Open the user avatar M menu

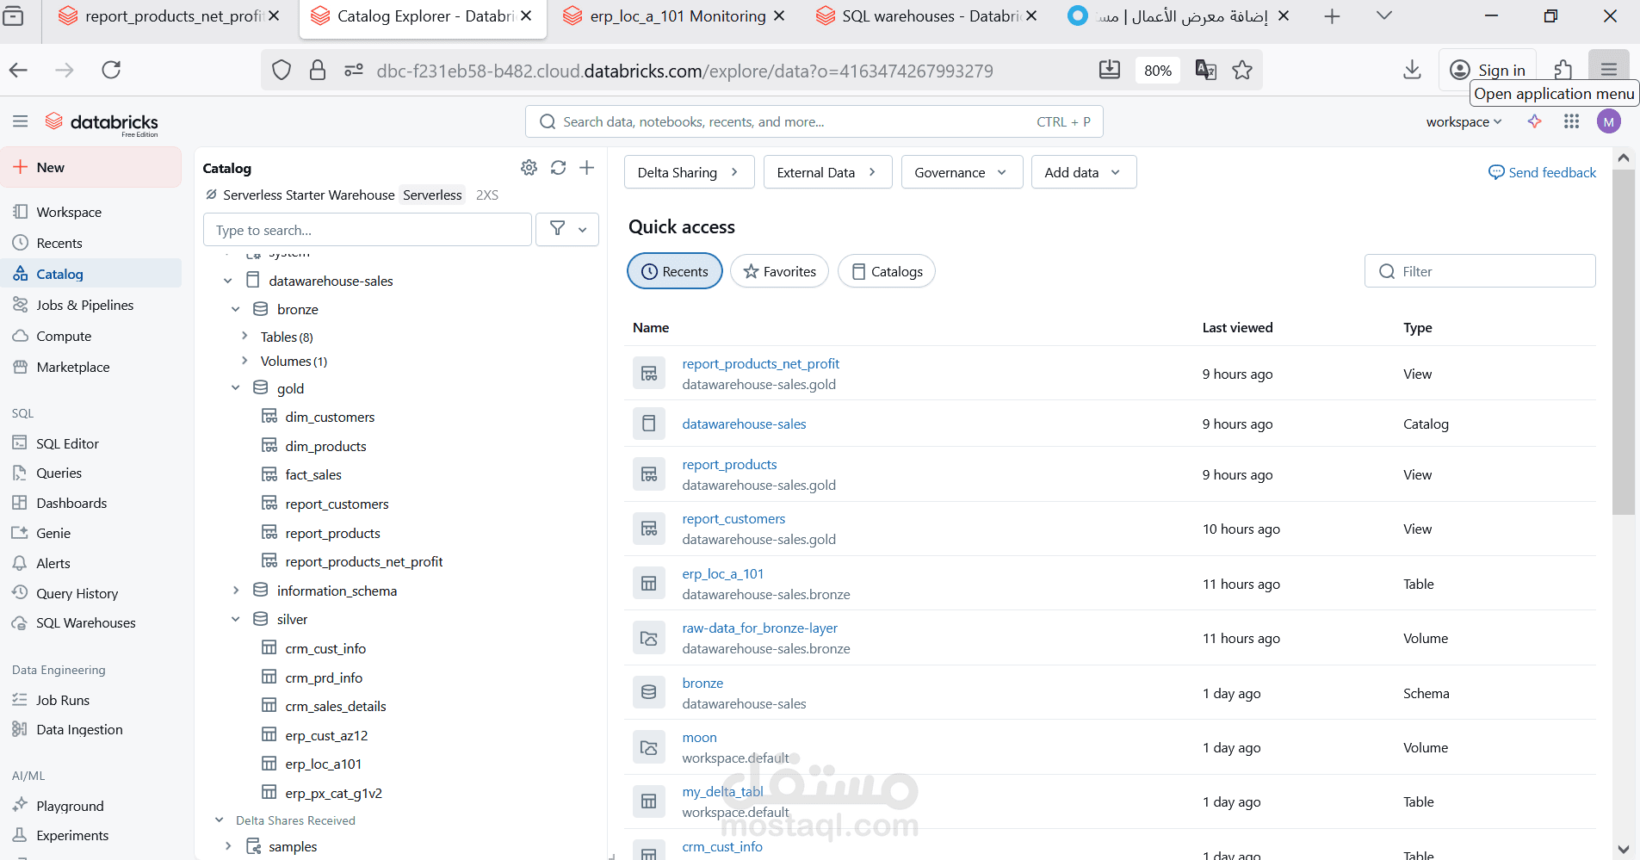tap(1608, 121)
